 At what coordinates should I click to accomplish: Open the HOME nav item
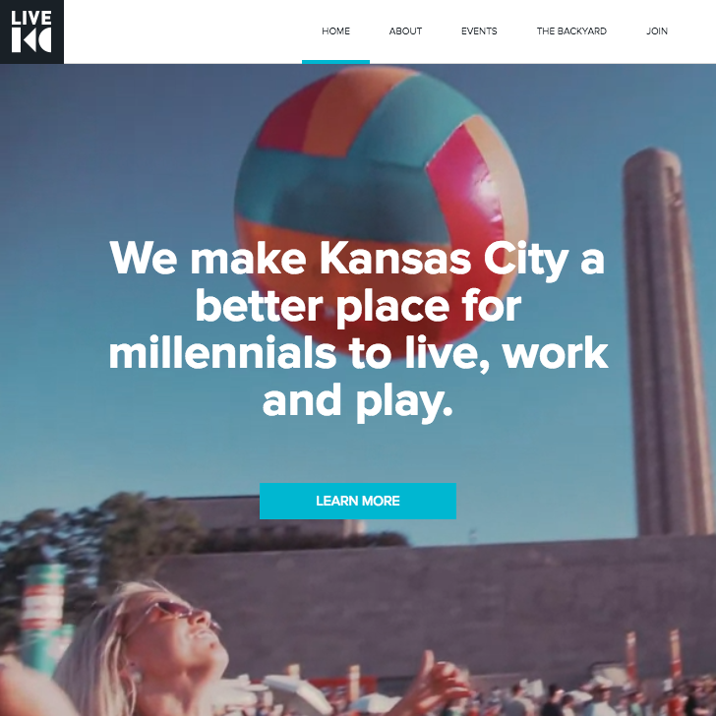335,31
